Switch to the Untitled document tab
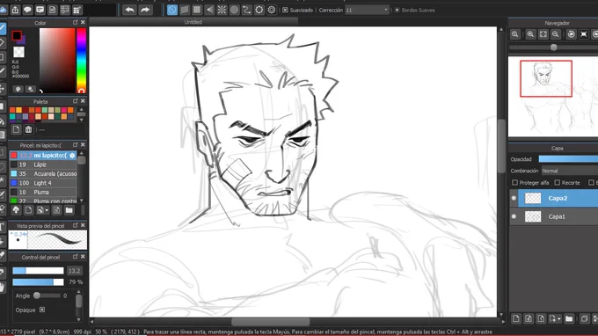This screenshot has width=598, height=336. 193,22
